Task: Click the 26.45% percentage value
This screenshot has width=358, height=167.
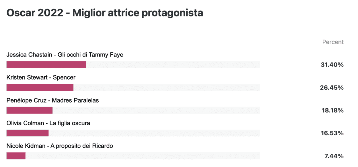Action: coord(332,88)
